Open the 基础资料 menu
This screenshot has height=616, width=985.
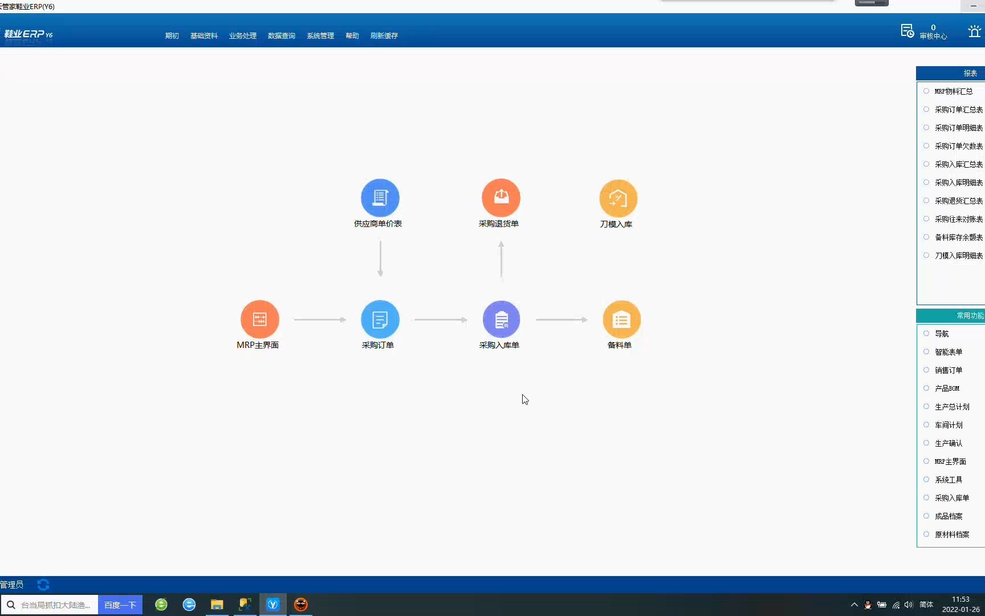pyautogui.click(x=204, y=36)
